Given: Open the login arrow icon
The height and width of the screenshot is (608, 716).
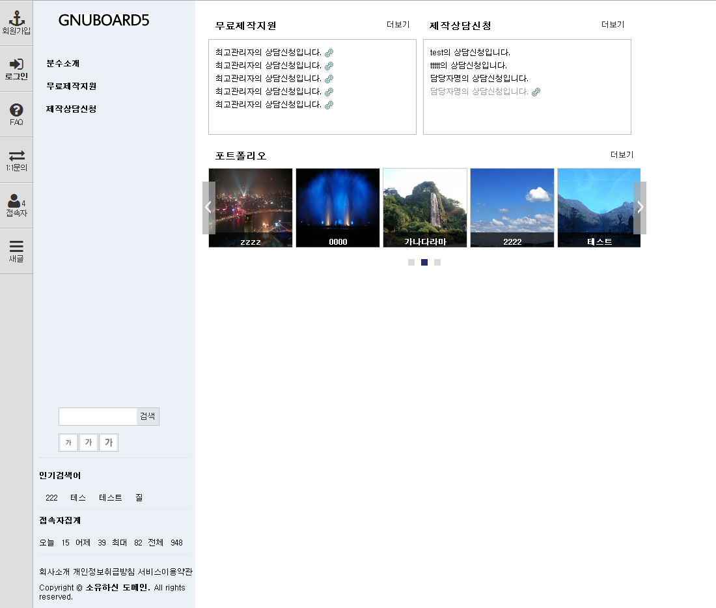Looking at the screenshot, I should point(16,64).
